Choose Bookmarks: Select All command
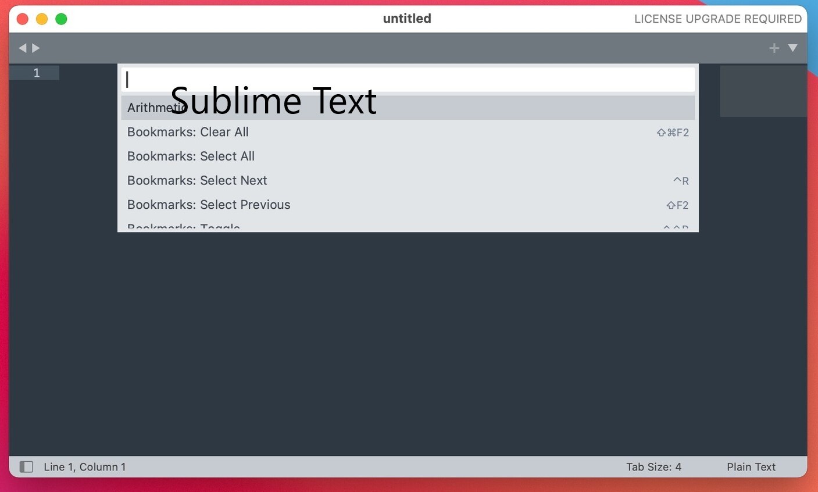This screenshot has width=818, height=492. 408,156
